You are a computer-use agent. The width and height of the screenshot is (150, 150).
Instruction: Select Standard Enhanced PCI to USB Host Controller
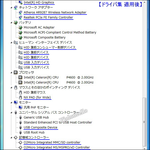pyautogui.click(x=58, y=122)
